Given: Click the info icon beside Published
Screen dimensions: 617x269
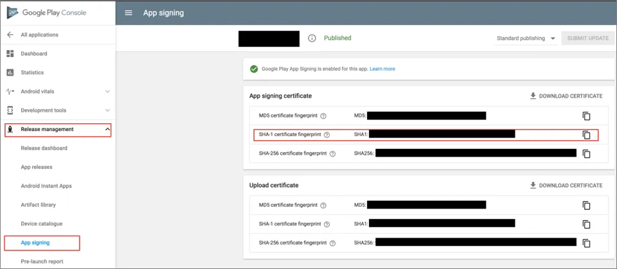Looking at the screenshot, I should click(x=312, y=38).
